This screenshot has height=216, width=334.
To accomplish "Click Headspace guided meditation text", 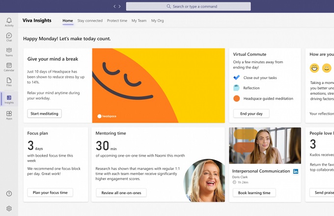I will pos(268,99).
